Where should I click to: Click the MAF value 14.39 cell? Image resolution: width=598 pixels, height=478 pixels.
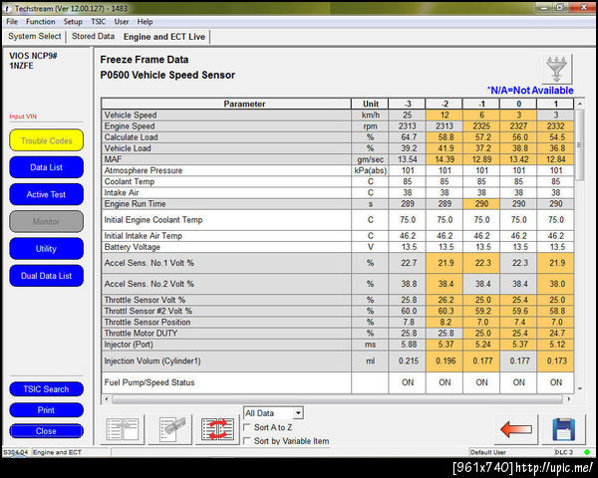click(x=444, y=159)
